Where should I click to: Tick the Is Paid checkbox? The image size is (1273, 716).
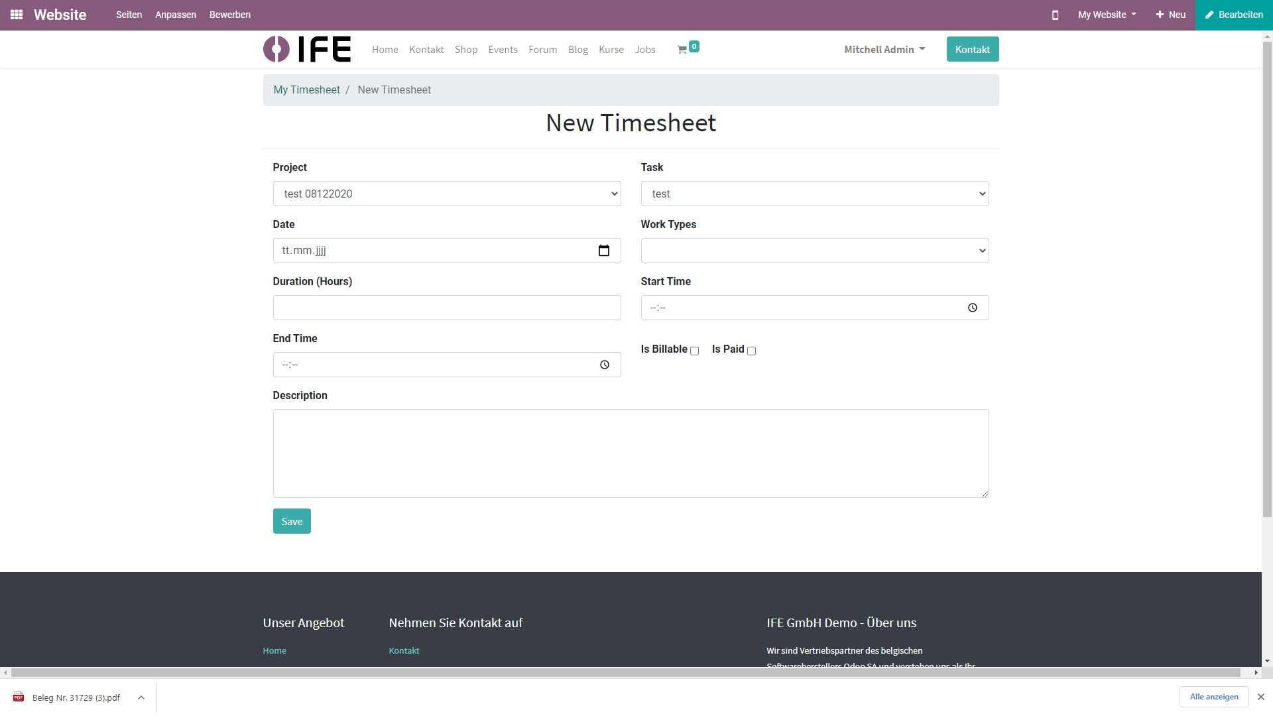click(751, 351)
